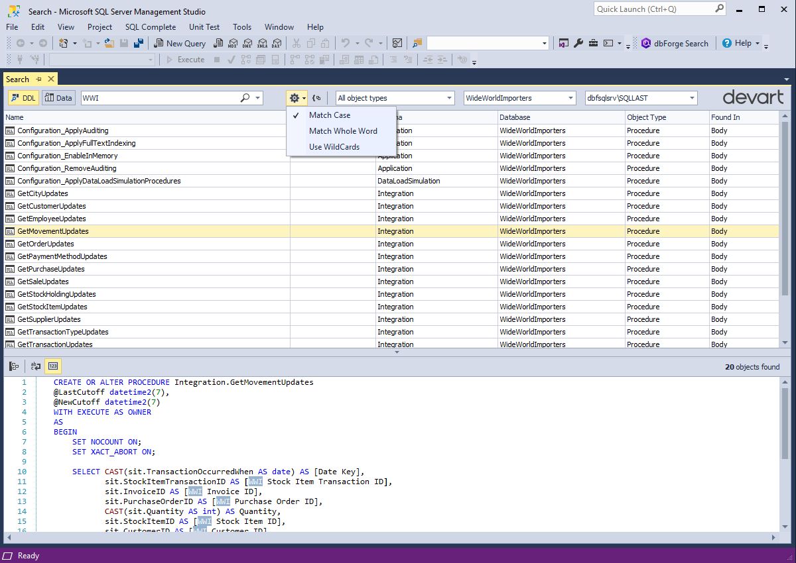Click the object tree icon in preview toolbar
Image resolution: width=796 pixels, height=563 pixels.
(x=15, y=366)
